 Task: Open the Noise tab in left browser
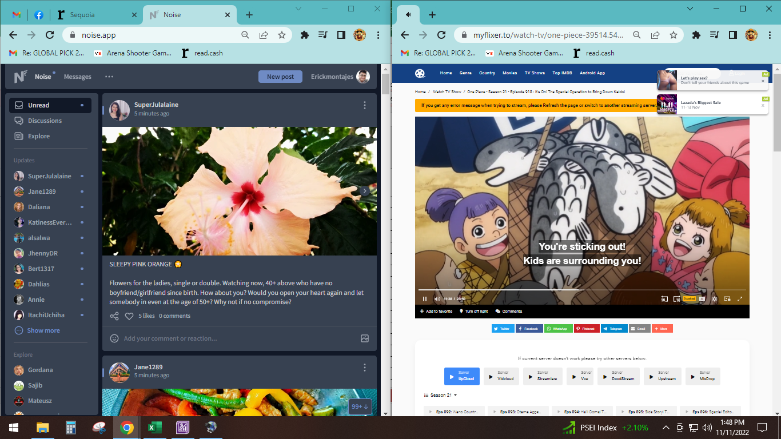click(x=189, y=15)
